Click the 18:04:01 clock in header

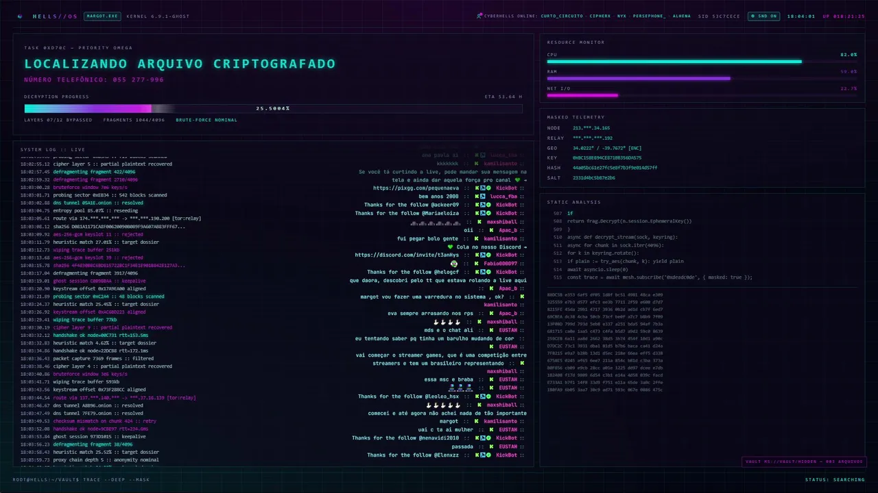click(800, 16)
